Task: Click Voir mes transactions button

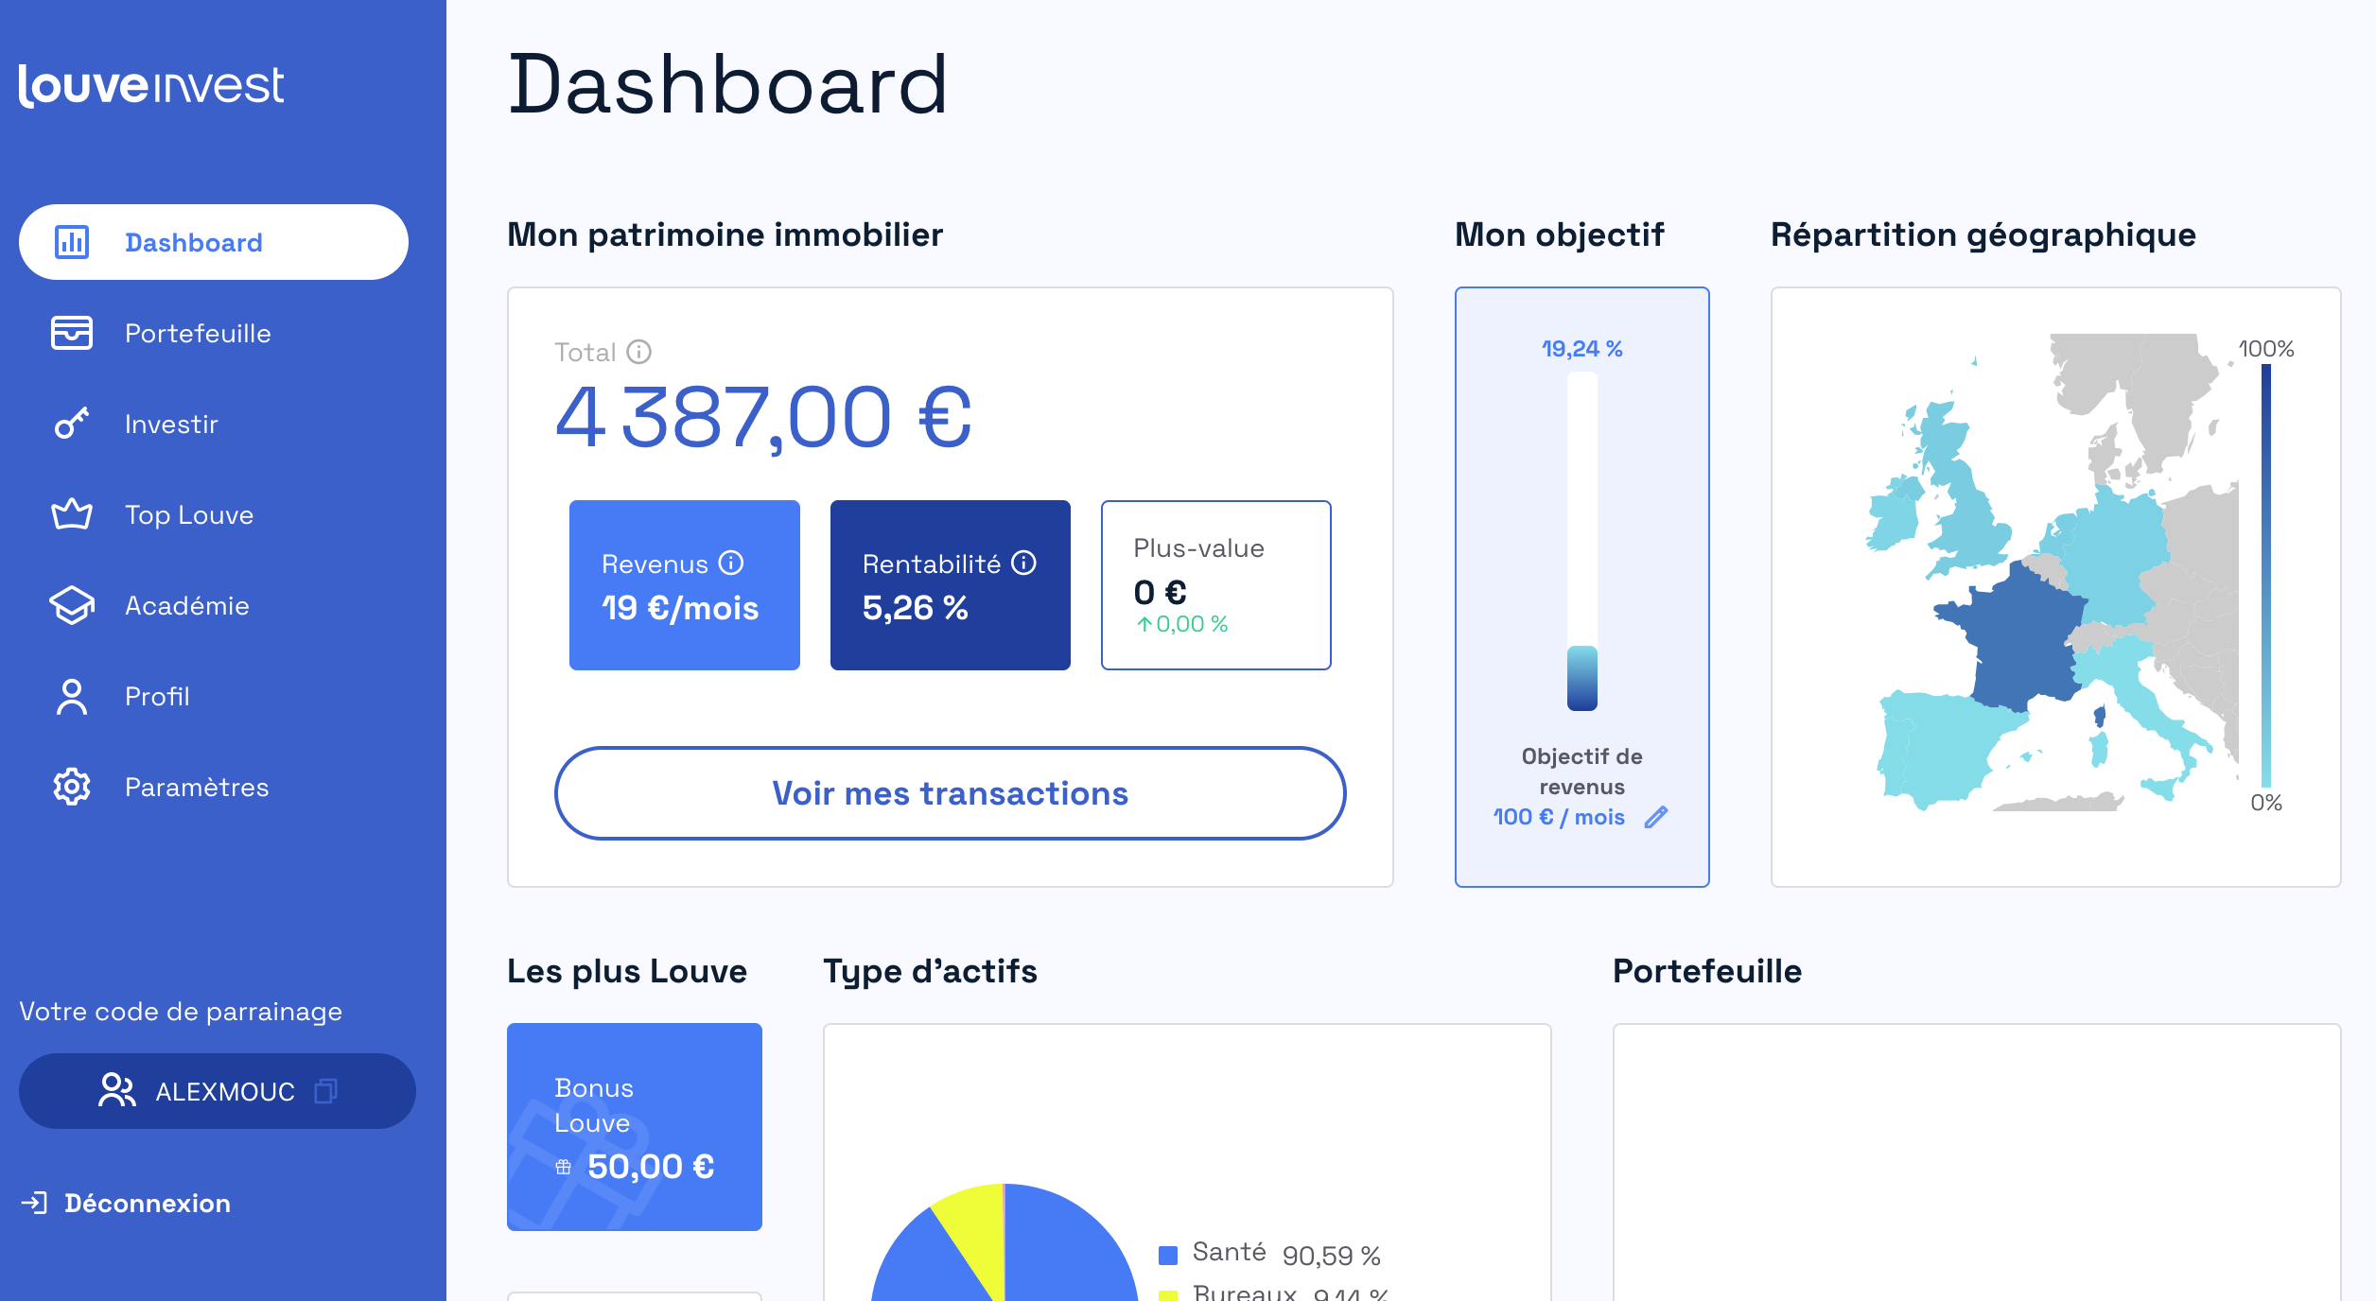Action: point(951,793)
